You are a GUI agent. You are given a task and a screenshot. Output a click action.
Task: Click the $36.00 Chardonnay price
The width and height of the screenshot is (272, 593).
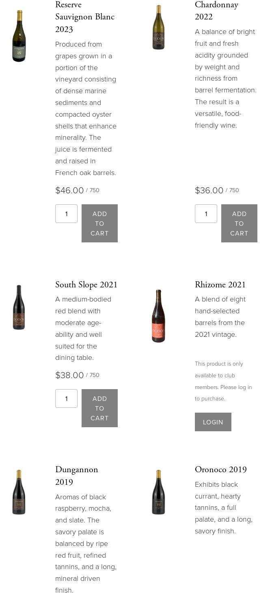(x=209, y=191)
